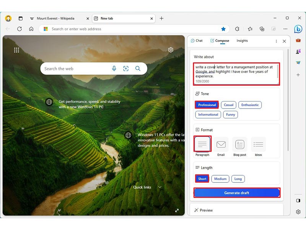Open page settings gear on new tab
306x230 pixels.
click(171, 50)
